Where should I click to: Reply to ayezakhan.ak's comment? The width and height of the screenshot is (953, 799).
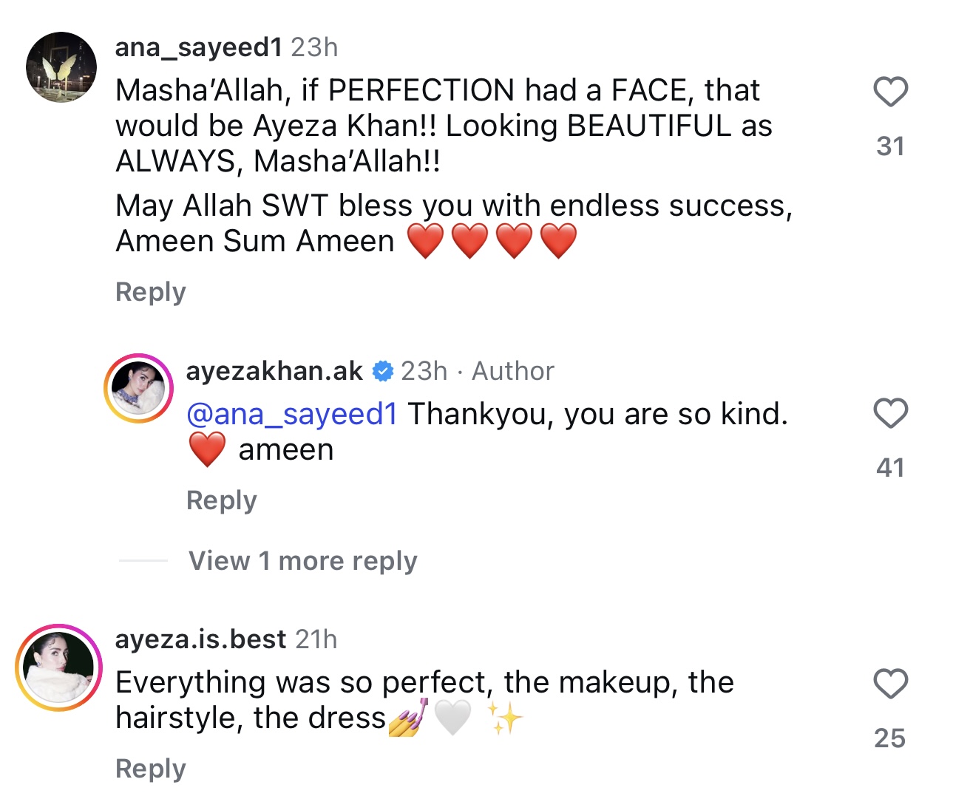pos(221,500)
